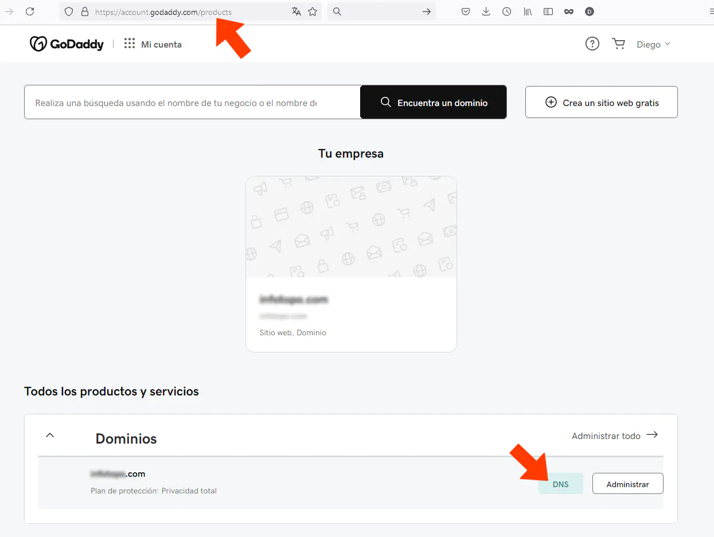Open the browser Downloads panel
Image resolution: width=714 pixels, height=537 pixels.
[486, 11]
